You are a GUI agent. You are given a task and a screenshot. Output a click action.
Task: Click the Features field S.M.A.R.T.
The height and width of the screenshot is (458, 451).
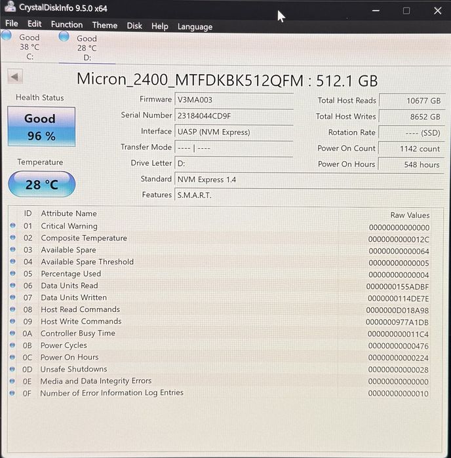[309, 195]
